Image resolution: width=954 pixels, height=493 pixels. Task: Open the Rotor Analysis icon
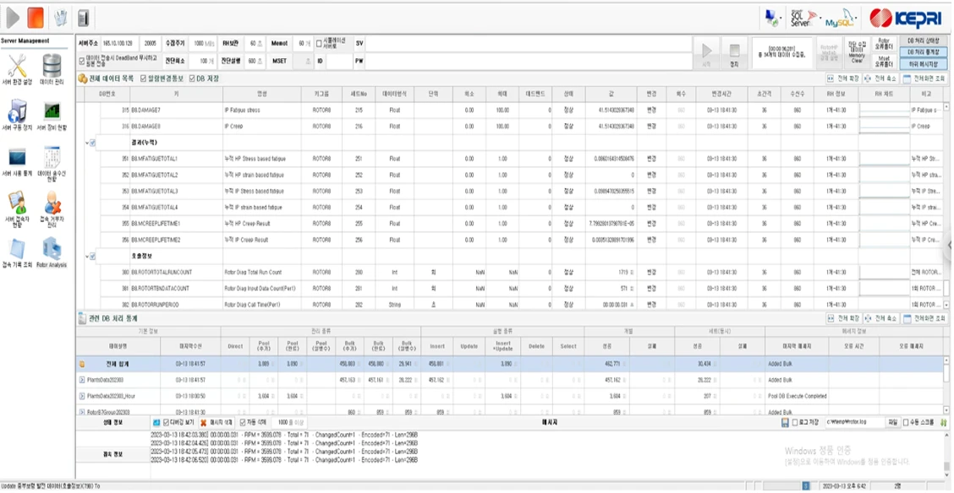click(52, 249)
